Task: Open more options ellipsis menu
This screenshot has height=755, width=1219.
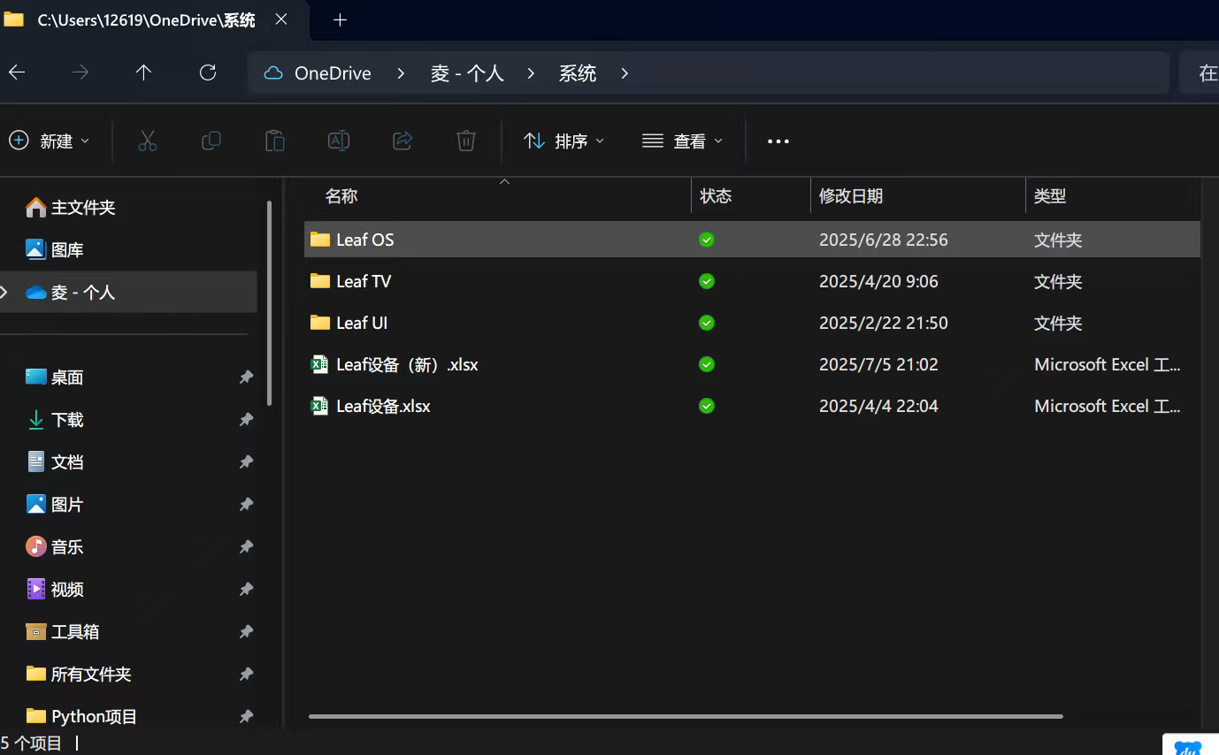Action: point(778,141)
